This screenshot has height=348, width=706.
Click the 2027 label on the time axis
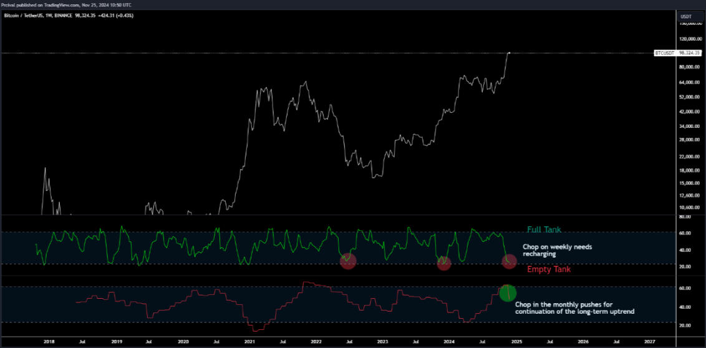click(x=649, y=342)
